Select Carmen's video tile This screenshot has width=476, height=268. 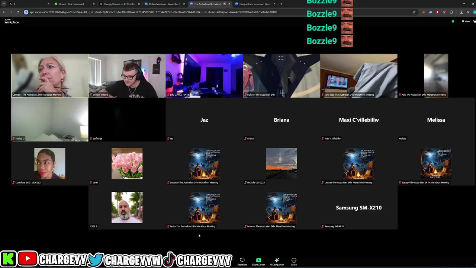pyautogui.click(x=49, y=76)
